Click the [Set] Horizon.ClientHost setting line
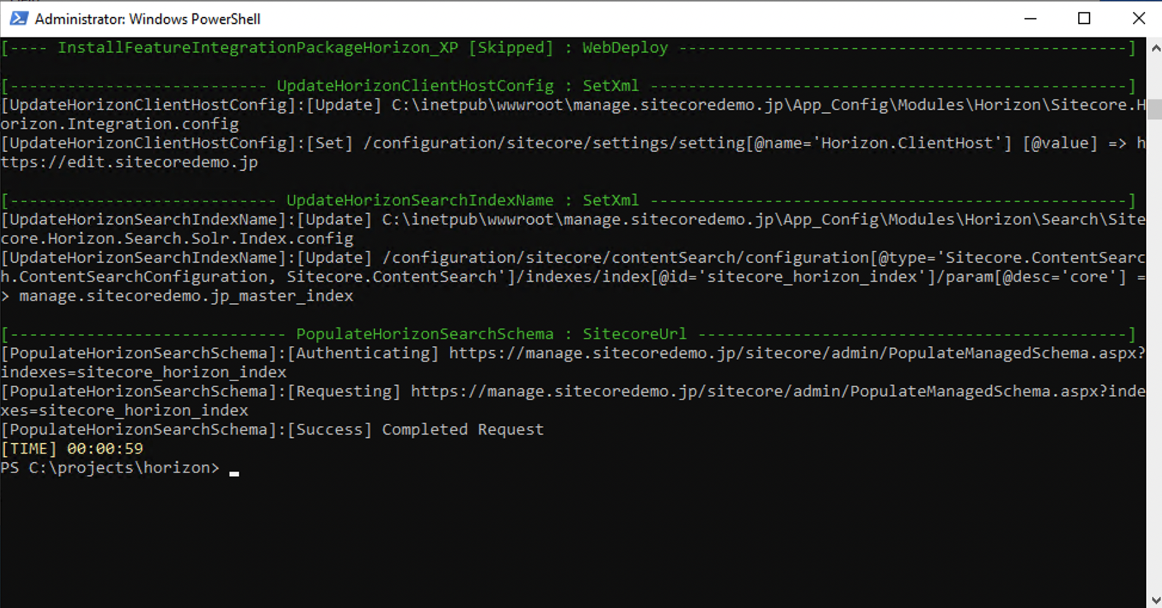The image size is (1162, 608). [573, 143]
